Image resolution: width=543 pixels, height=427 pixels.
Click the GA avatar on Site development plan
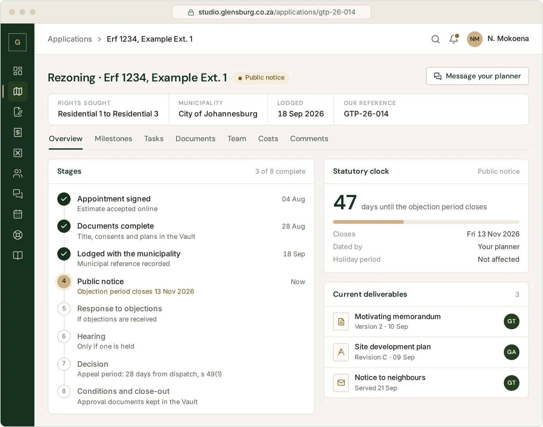tap(512, 352)
